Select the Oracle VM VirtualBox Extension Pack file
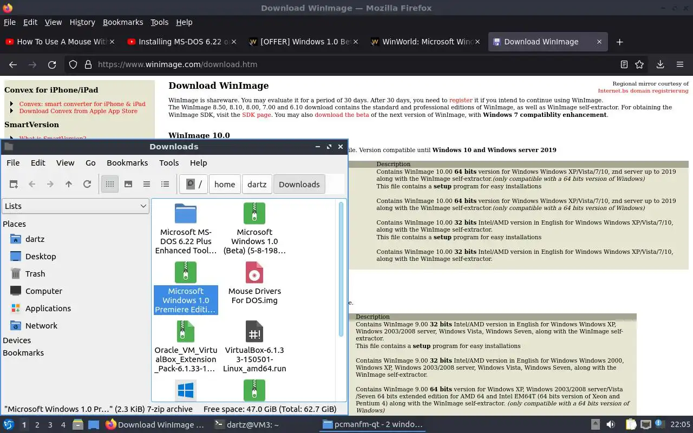693x433 pixels. [x=186, y=347]
